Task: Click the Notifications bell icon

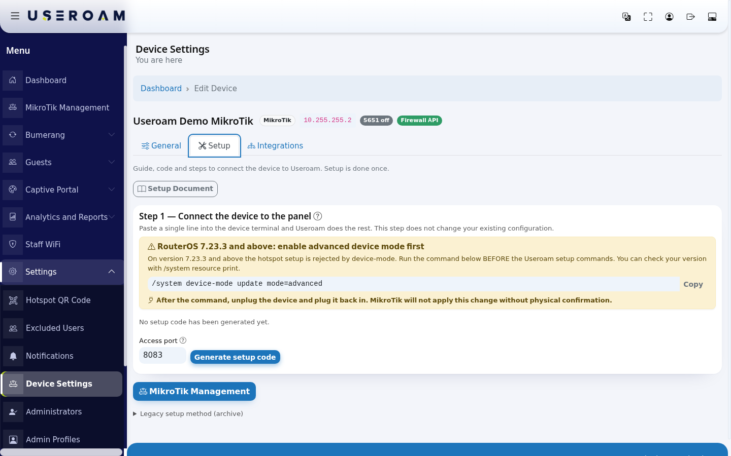Action: click(13, 356)
